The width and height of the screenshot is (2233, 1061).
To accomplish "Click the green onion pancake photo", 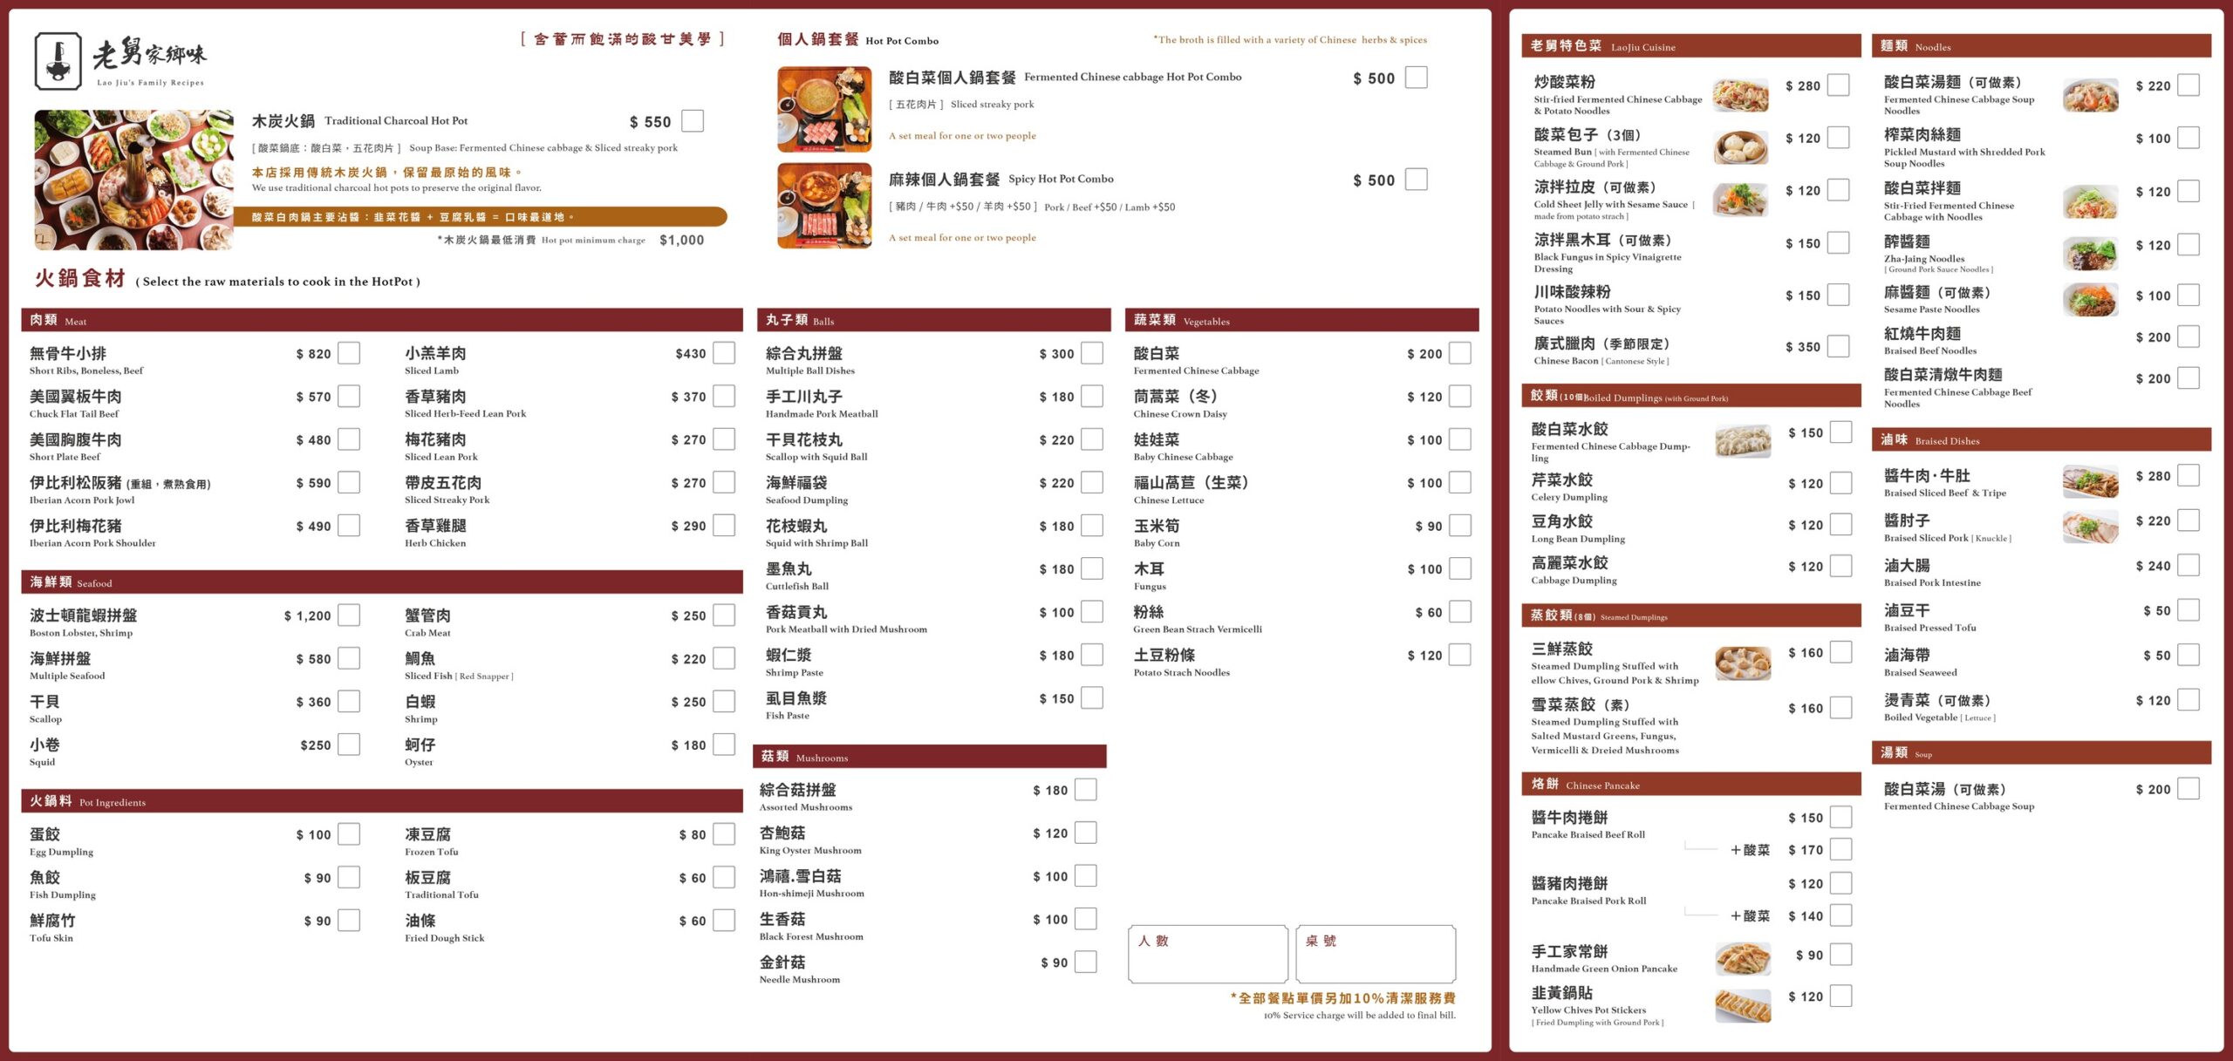I will click(1742, 959).
